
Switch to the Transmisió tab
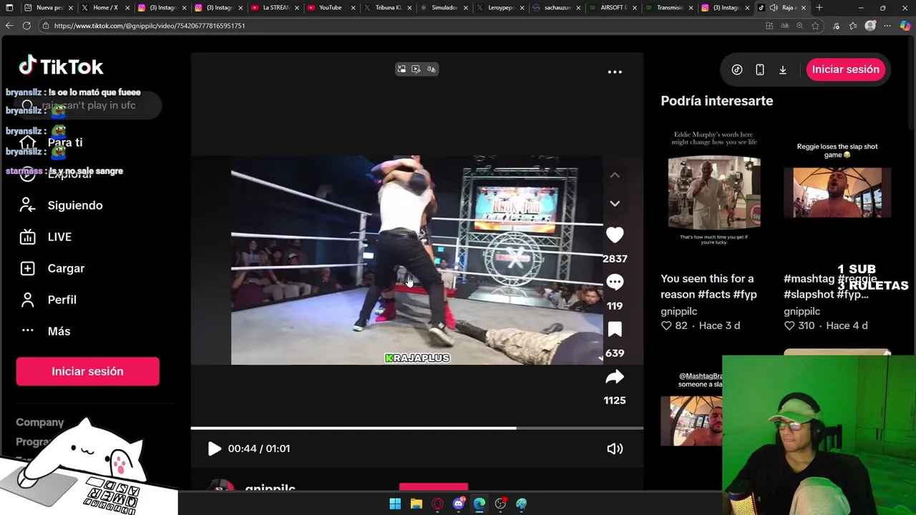(670, 8)
